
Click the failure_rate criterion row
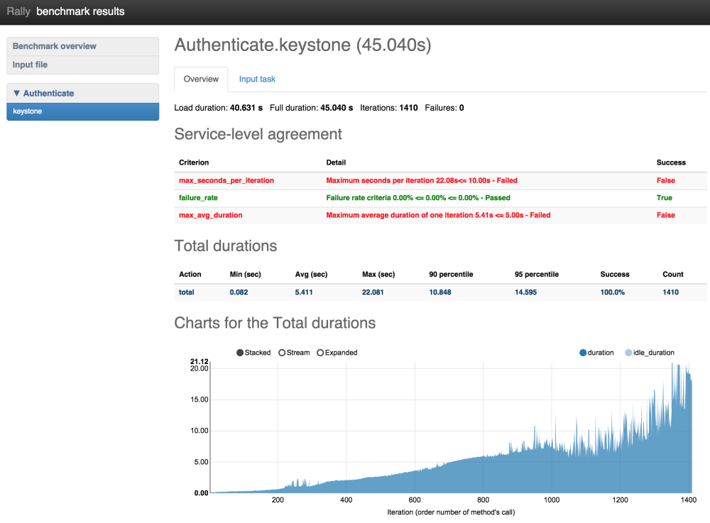click(x=198, y=198)
